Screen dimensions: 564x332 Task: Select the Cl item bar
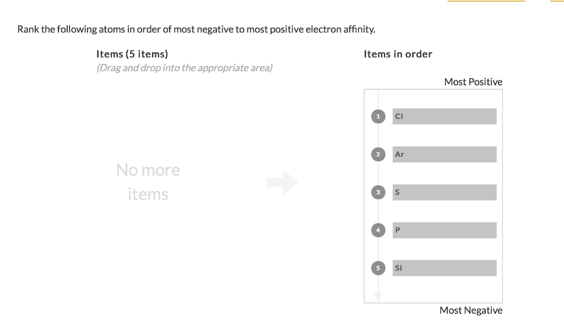[444, 116]
